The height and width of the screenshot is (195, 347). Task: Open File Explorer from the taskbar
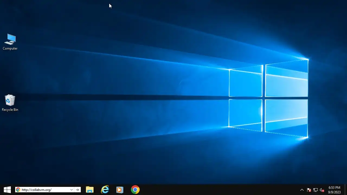pos(90,190)
